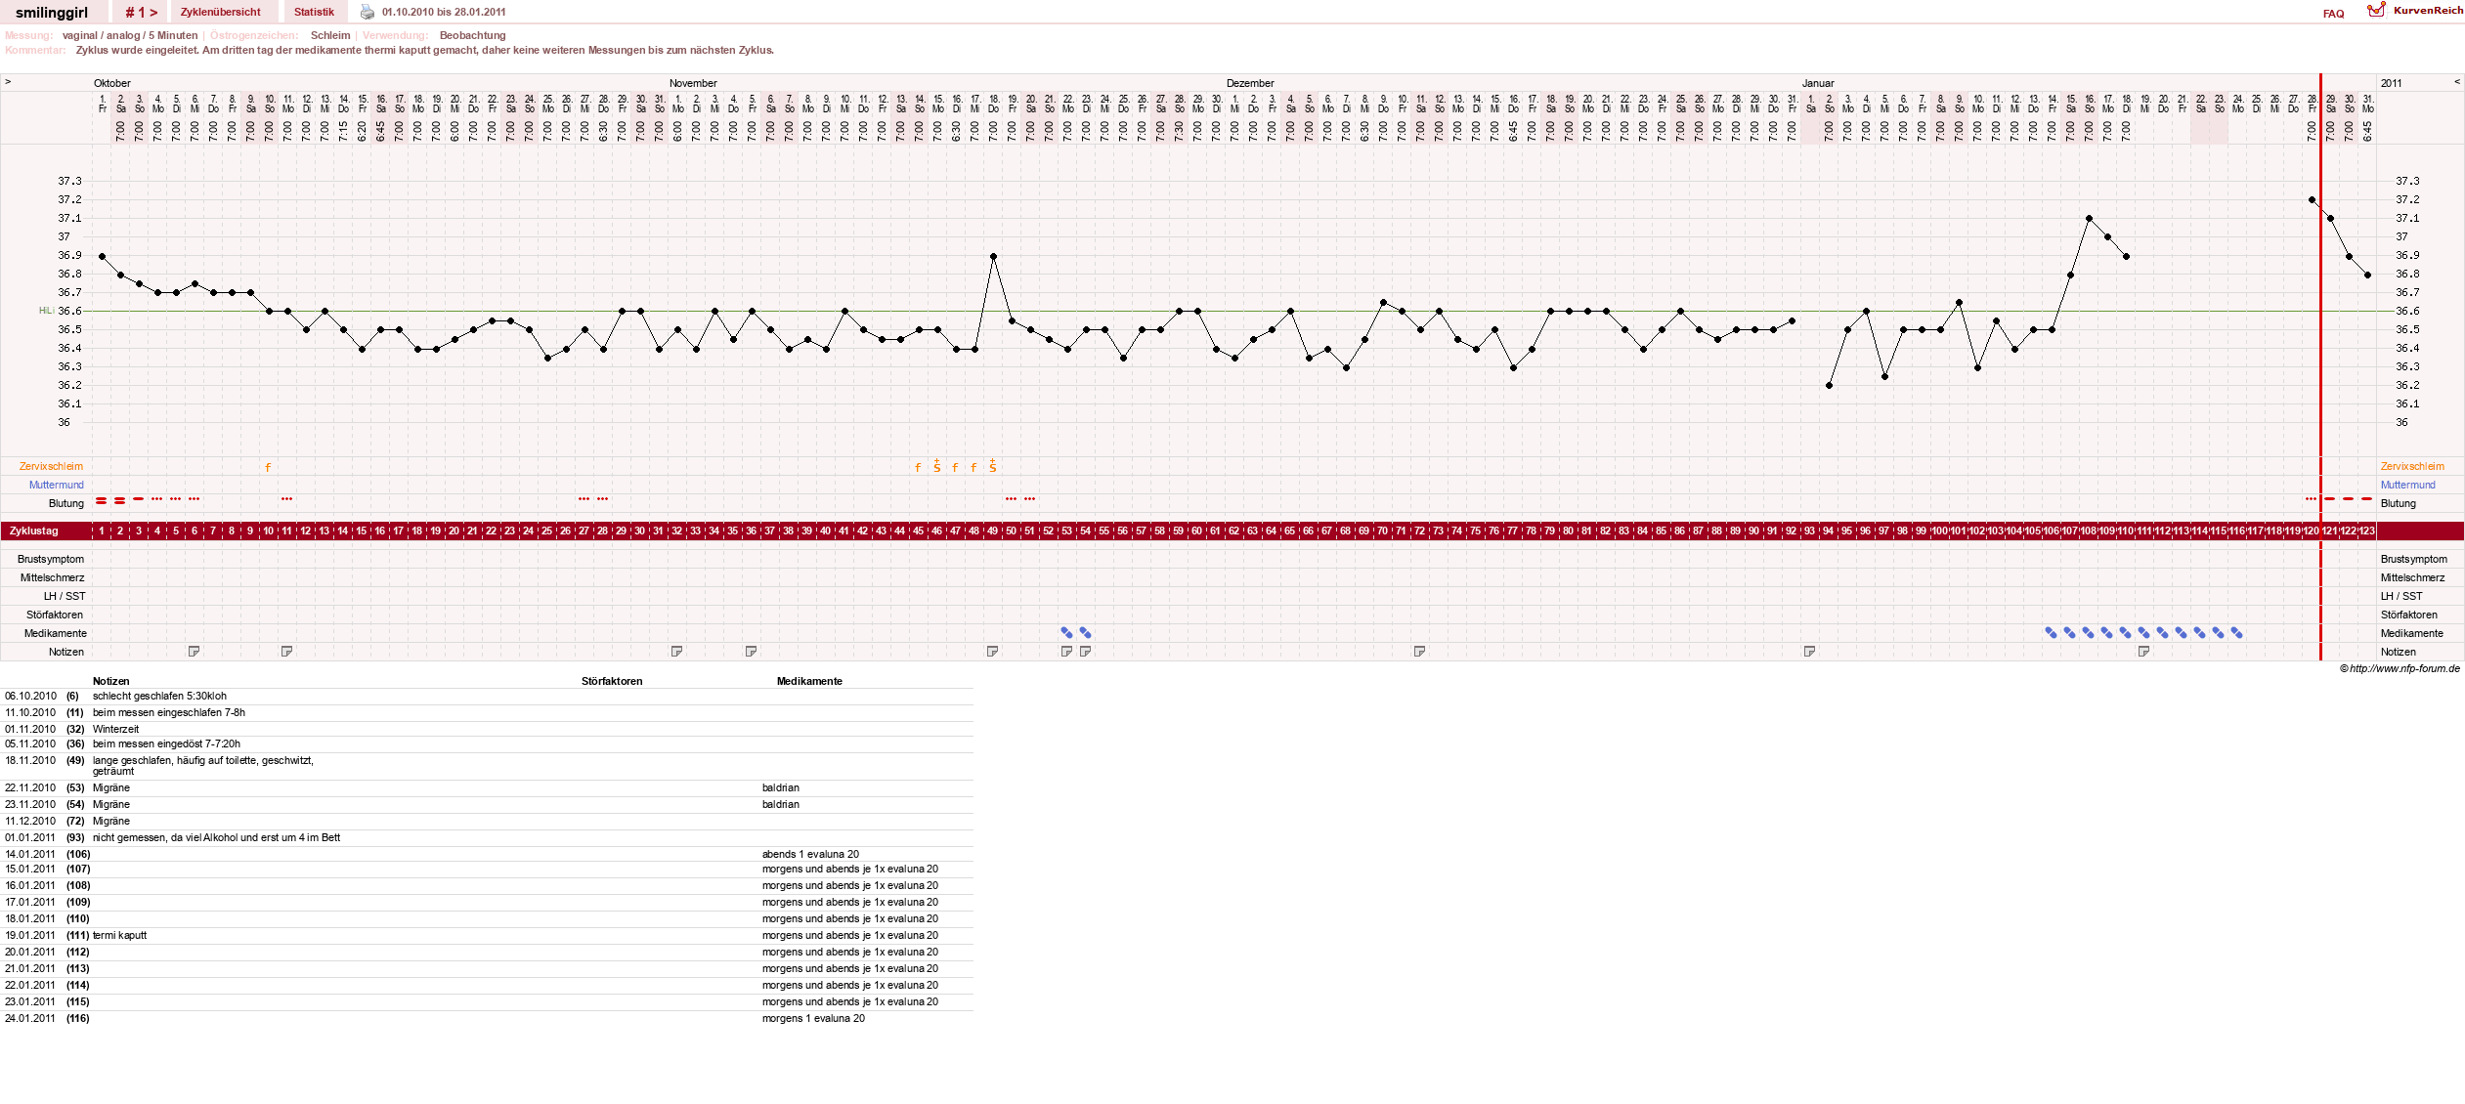The width and height of the screenshot is (2465, 1104).
Task: Click the Blutung marker on cycle day 3
Action: (139, 499)
